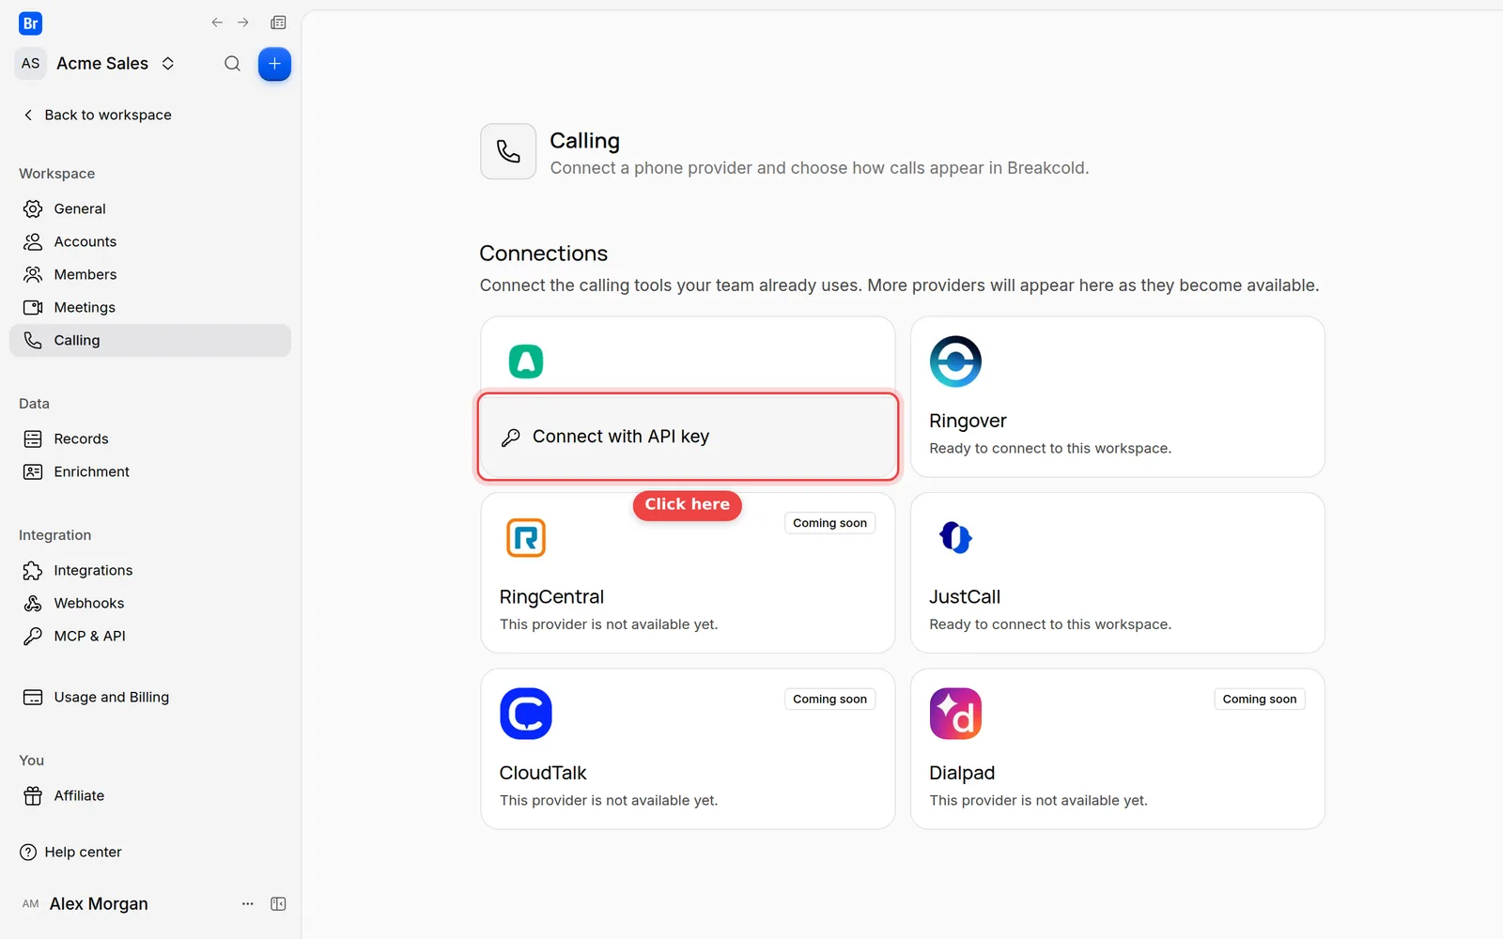
Task: Click RingCentral Coming soon badge
Action: coord(829,523)
